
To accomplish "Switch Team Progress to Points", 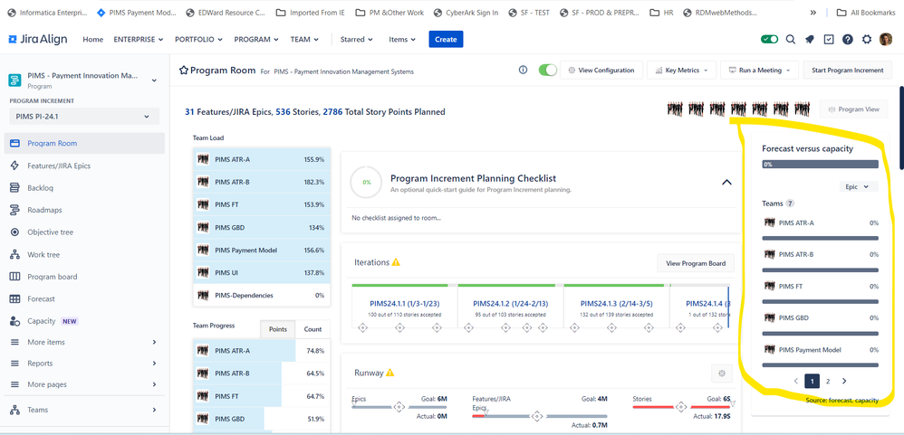I will coord(278,329).
